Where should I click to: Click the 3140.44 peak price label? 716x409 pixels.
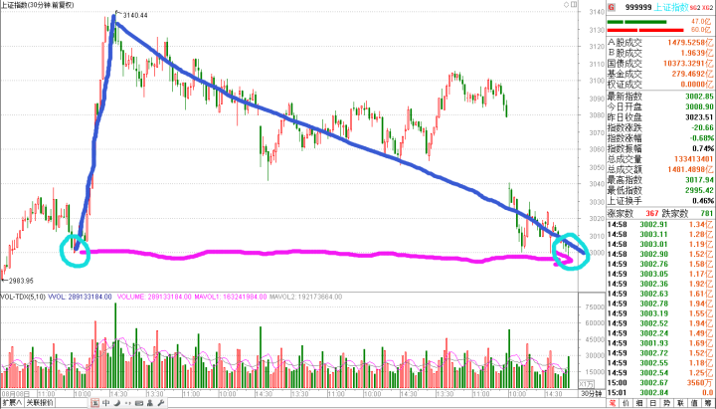(x=133, y=15)
